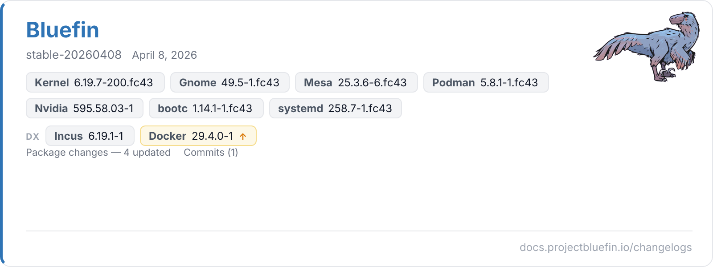
Task: Click the bootc 1.14.1-1.fc43 badge
Action: [x=206, y=109]
